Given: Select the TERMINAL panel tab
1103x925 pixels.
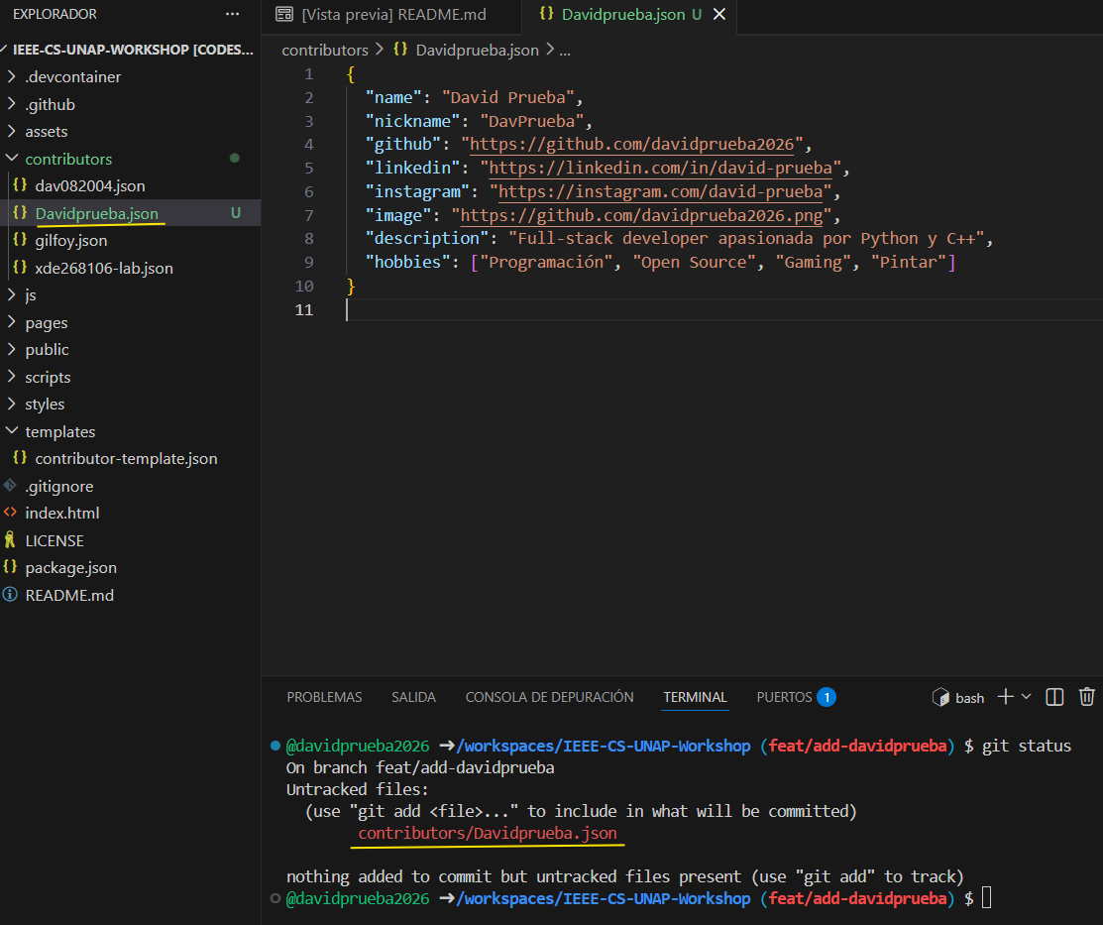Looking at the screenshot, I should pos(695,697).
